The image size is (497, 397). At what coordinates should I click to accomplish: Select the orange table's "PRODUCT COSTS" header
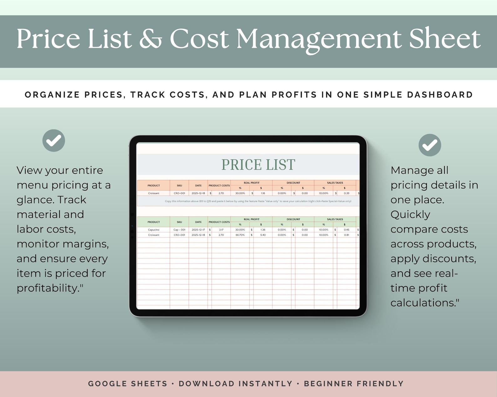(219, 185)
